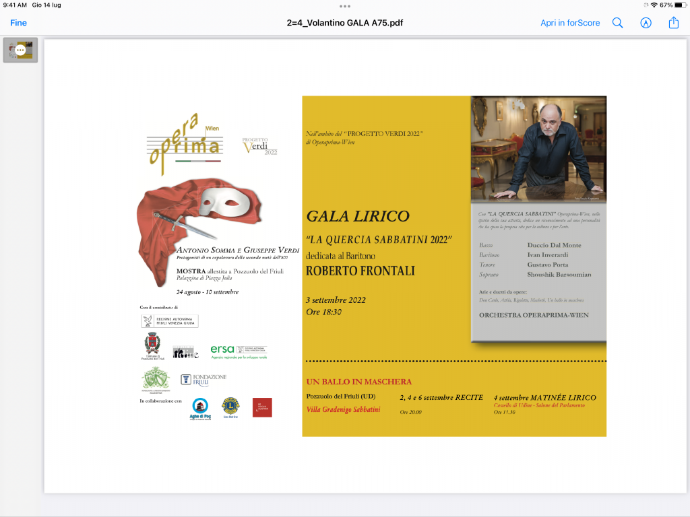Image resolution: width=690 pixels, height=517 pixels.
Task: Tap the Fondazione Friuli logo
Action: pos(203,380)
